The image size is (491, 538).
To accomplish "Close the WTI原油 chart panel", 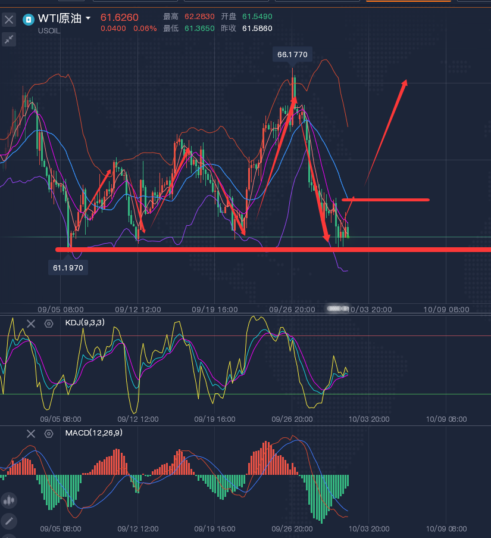I will tap(9, 20).
